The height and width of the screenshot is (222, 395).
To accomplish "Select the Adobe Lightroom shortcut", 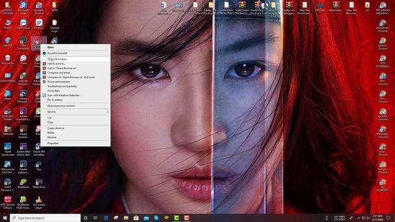I will (23, 167).
